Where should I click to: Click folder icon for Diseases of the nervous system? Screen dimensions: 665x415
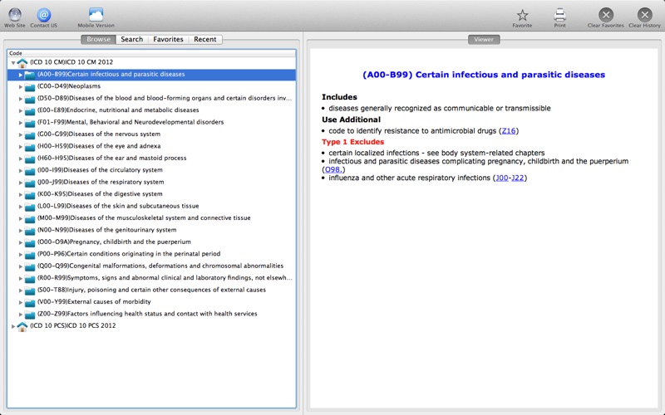30,134
